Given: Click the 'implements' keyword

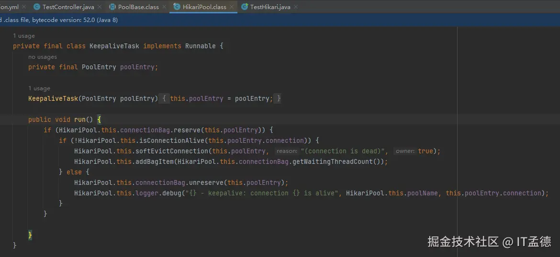Looking at the screenshot, I should [x=162, y=46].
